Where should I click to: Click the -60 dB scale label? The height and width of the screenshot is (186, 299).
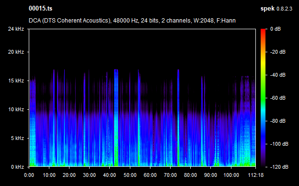[277, 98]
